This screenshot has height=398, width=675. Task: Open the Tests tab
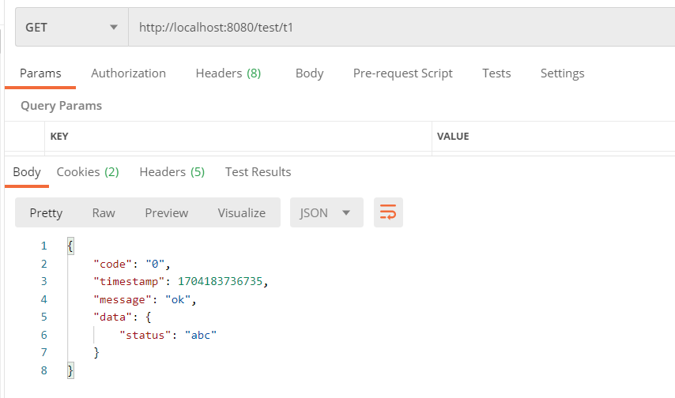496,73
